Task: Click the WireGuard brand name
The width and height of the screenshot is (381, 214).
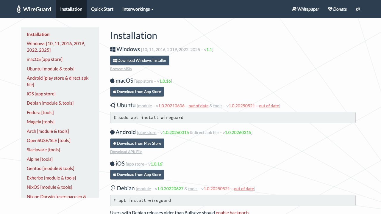Action: (37, 9)
